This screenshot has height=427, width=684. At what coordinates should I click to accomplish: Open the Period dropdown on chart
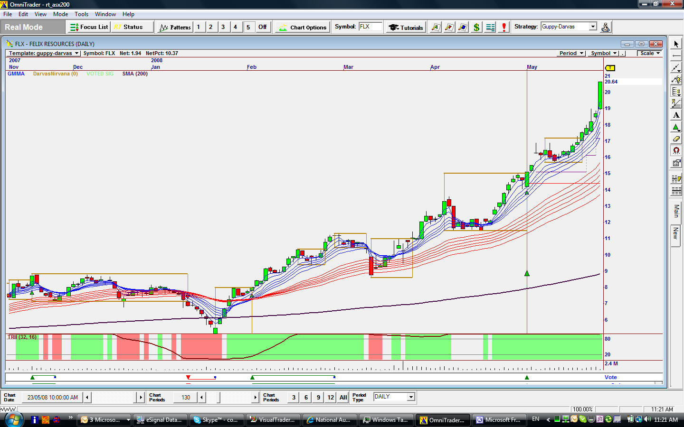click(571, 53)
